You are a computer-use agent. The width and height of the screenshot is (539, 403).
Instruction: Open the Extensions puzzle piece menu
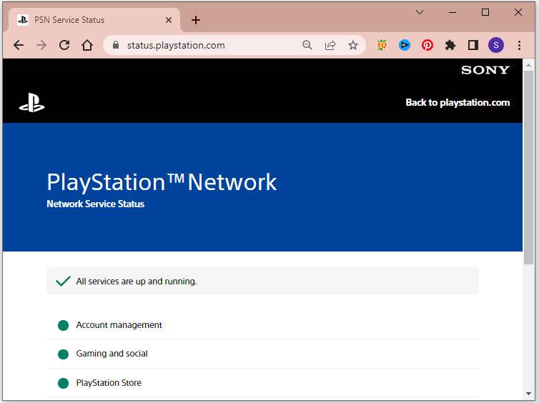450,45
